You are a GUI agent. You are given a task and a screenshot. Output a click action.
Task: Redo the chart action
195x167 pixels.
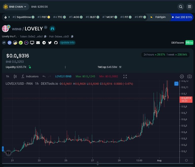50,76
